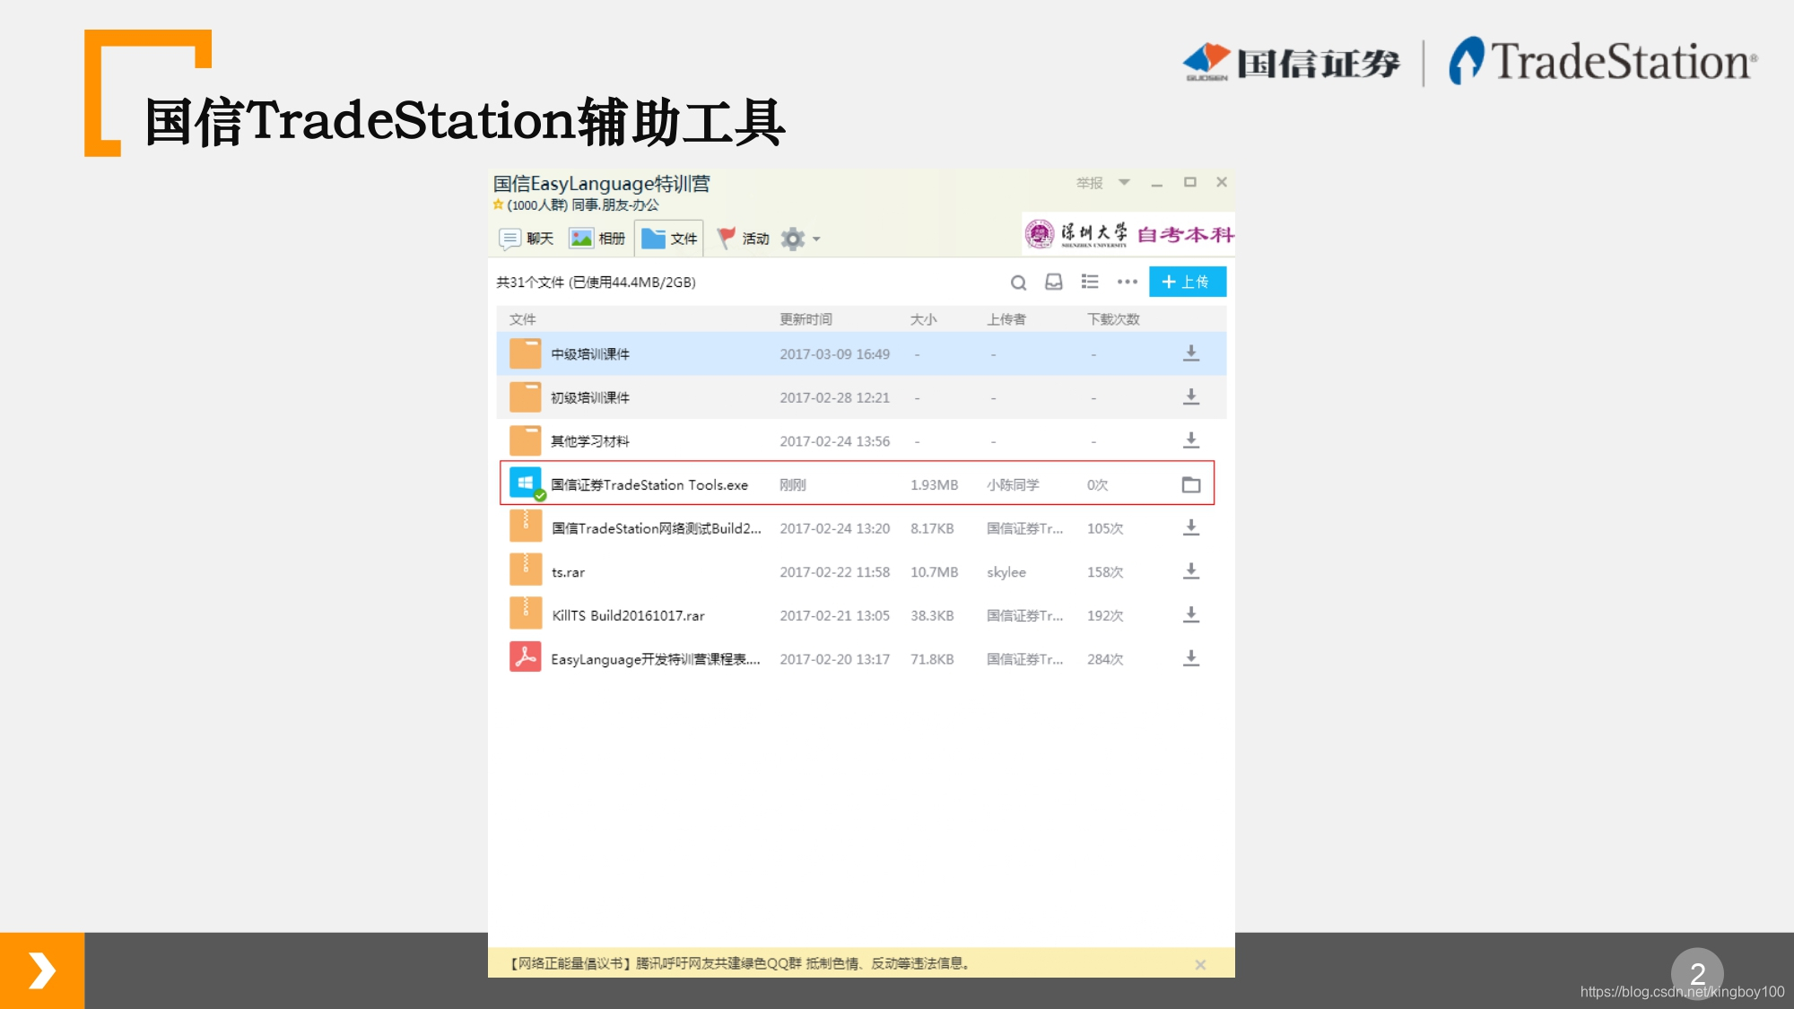Close the QQ group window
Viewport: 1794px width, 1009px height.
coord(1222,182)
